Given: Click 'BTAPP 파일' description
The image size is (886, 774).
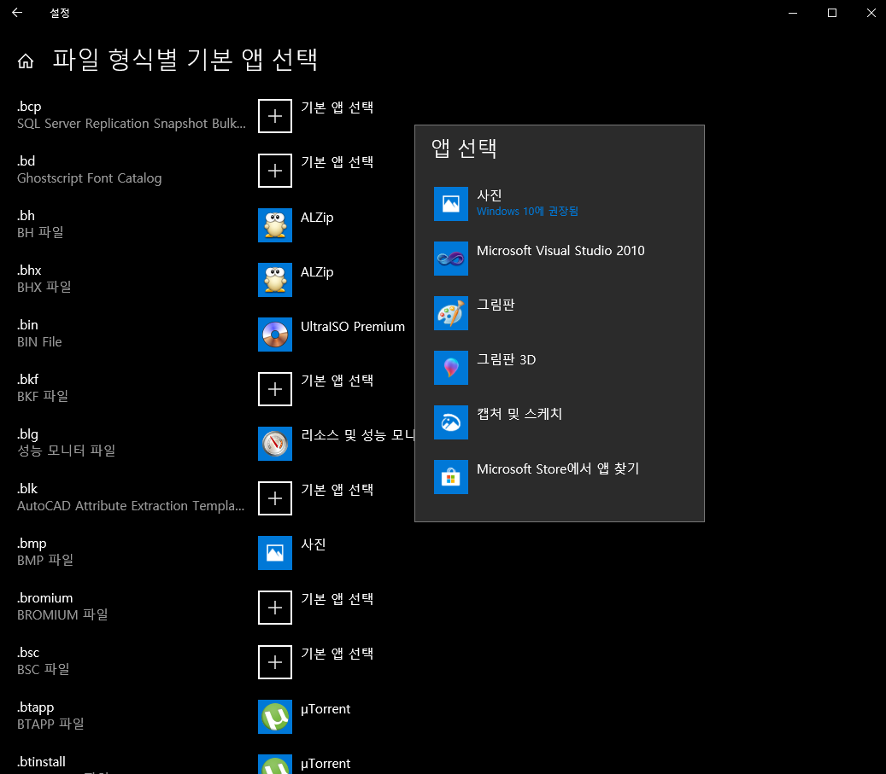Looking at the screenshot, I should click(x=50, y=725).
